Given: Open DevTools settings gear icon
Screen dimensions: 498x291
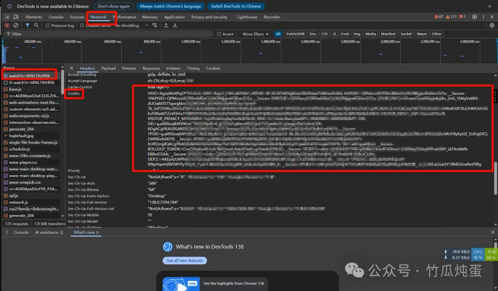Looking at the screenshot, I should [474, 17].
